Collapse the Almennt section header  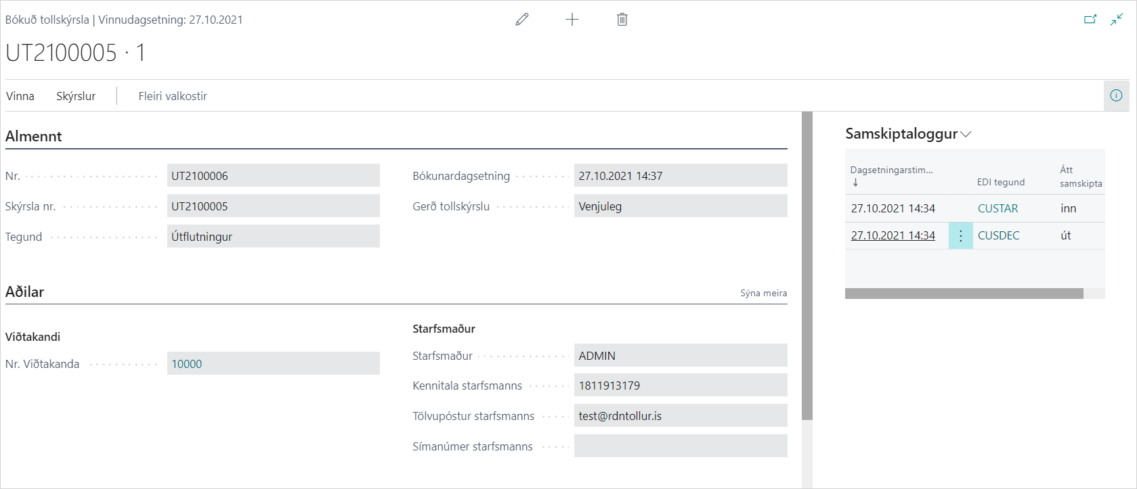tap(34, 136)
